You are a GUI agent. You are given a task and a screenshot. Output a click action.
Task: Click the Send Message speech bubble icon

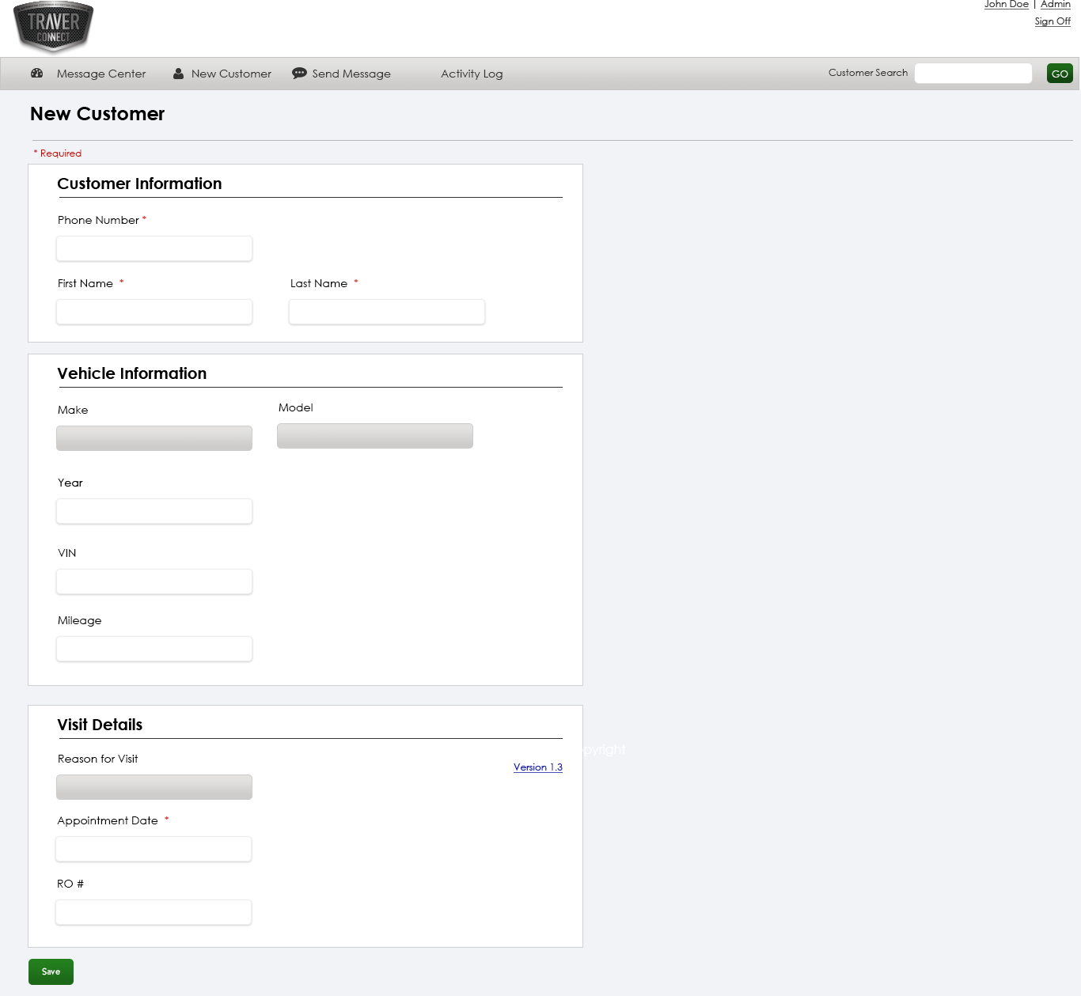tap(299, 74)
